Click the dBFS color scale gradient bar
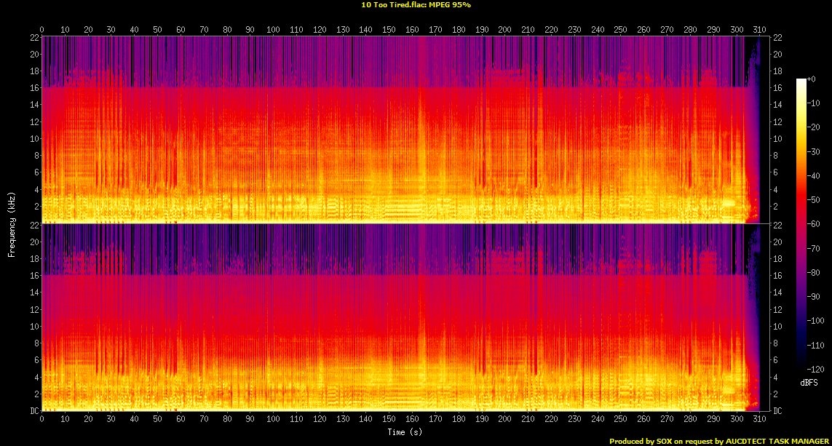 tap(801, 224)
